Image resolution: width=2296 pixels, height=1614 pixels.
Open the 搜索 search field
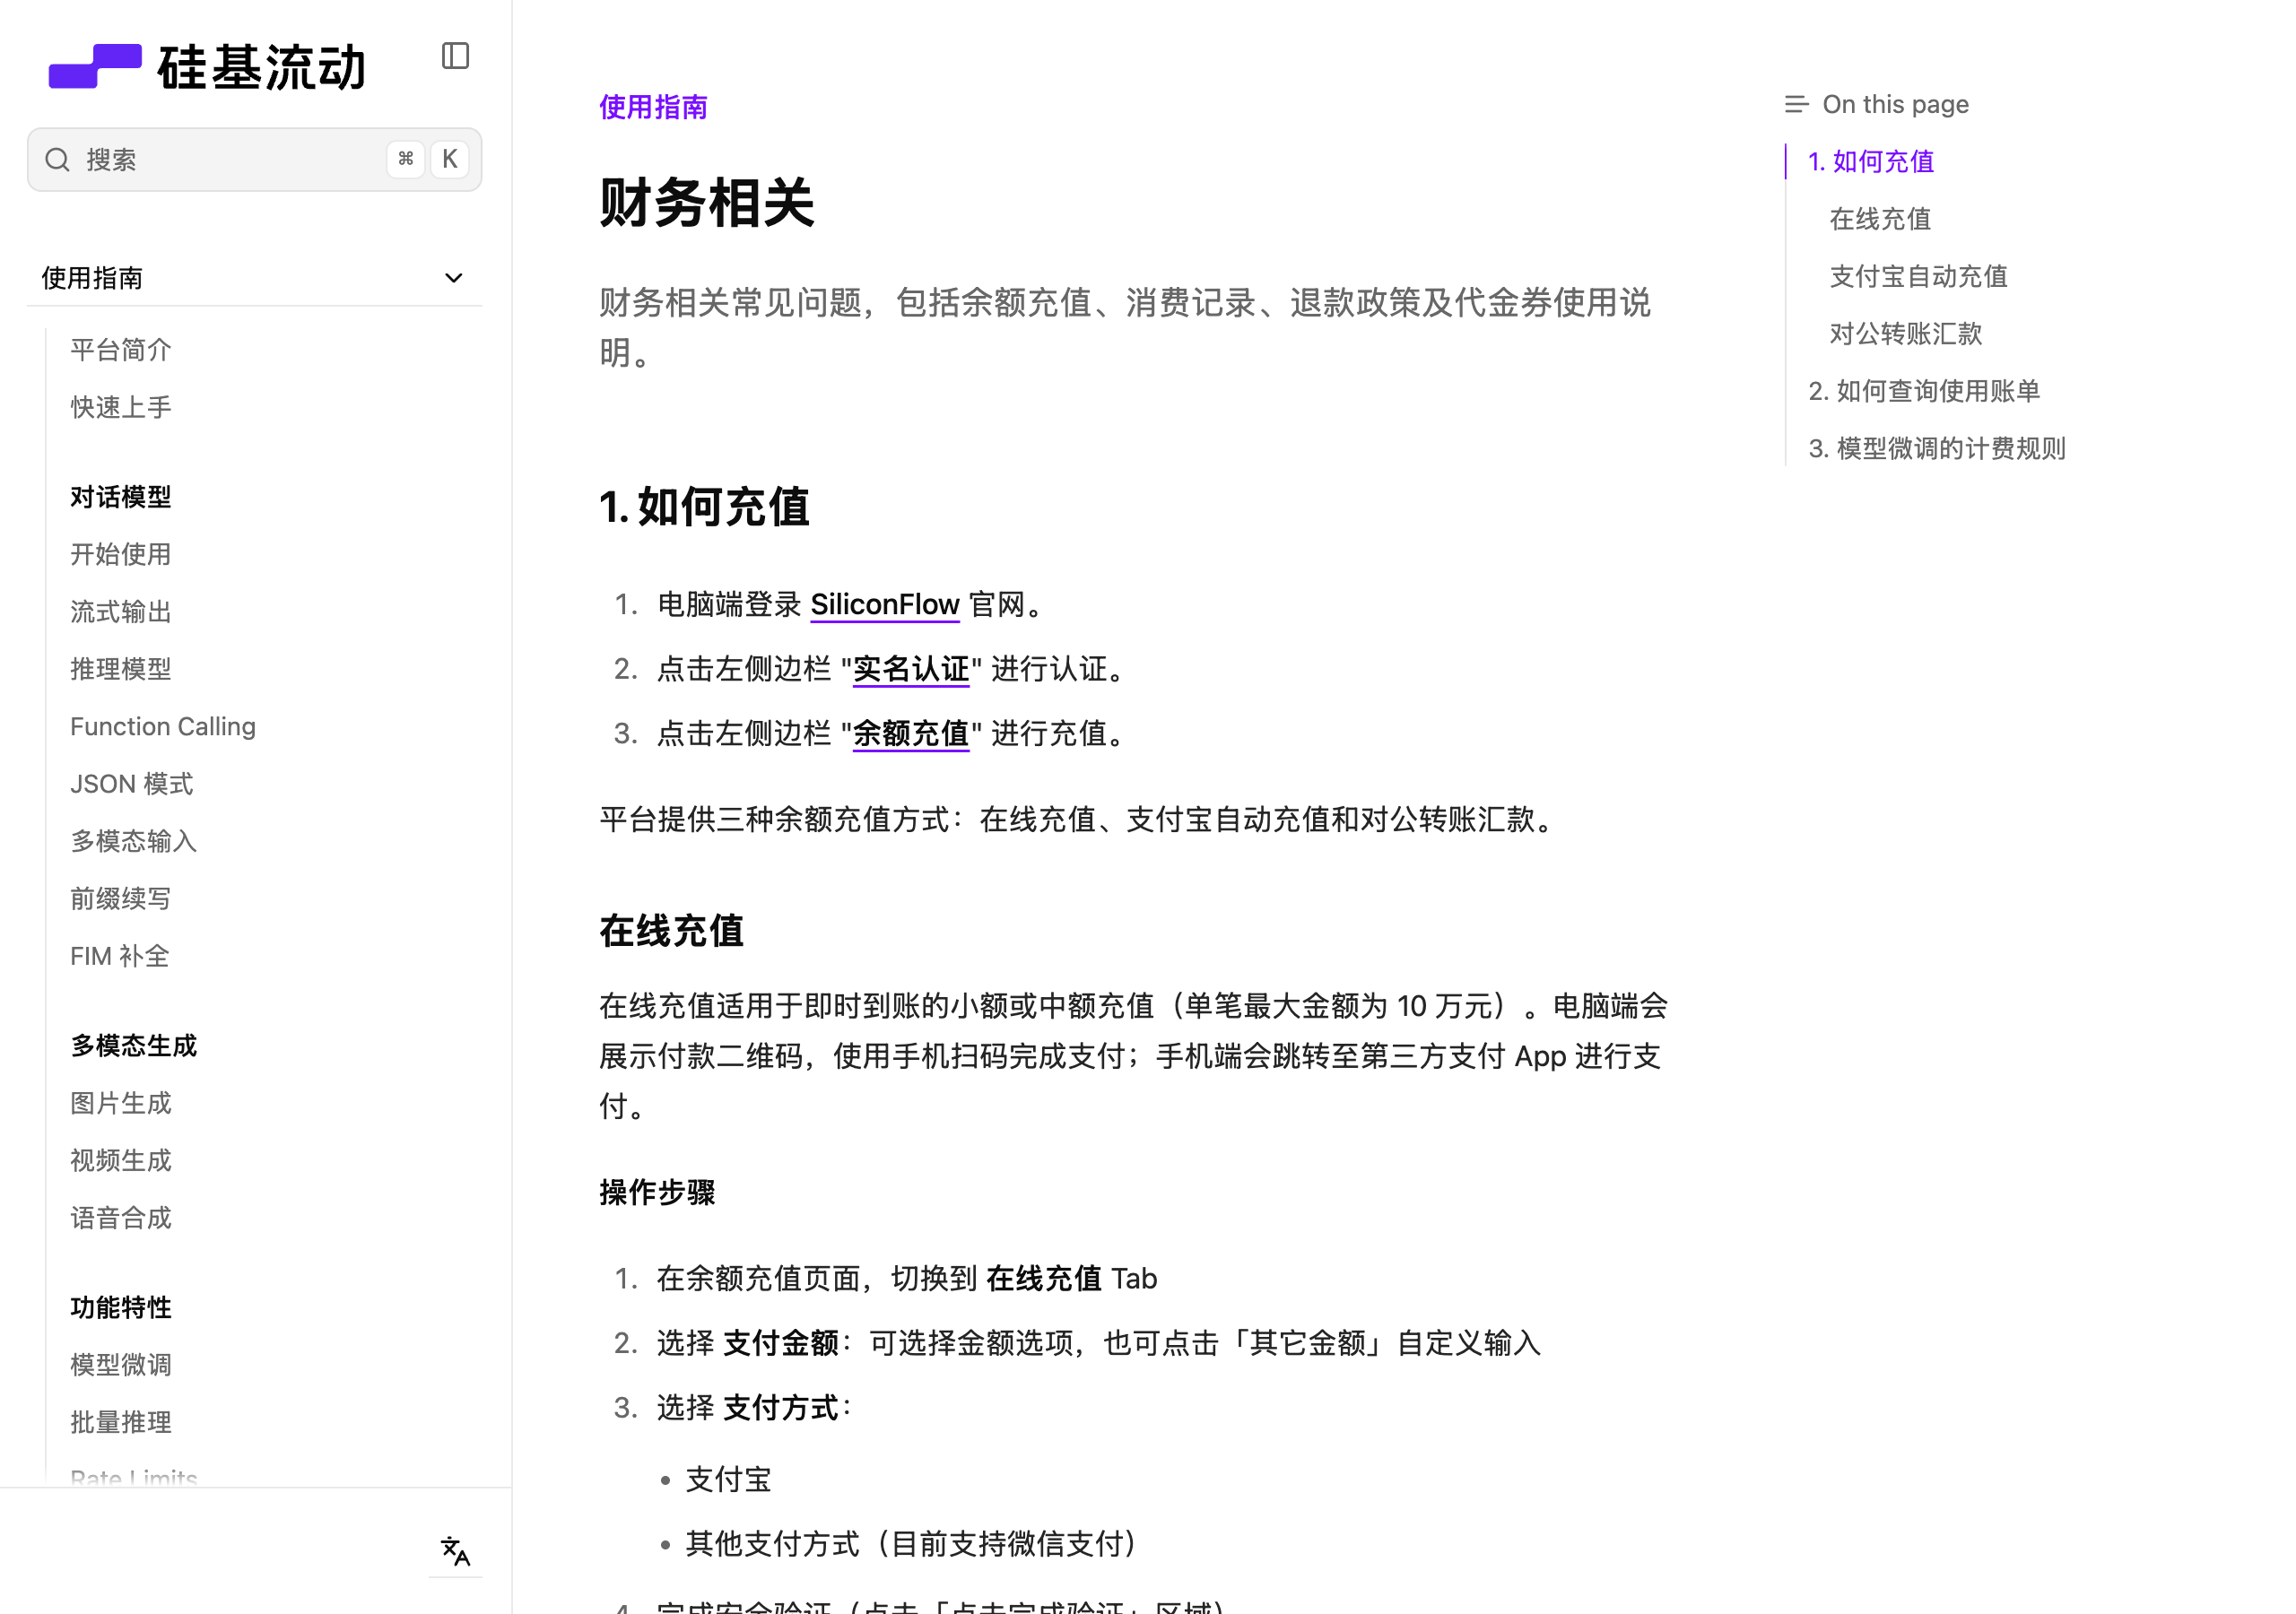click(x=254, y=160)
